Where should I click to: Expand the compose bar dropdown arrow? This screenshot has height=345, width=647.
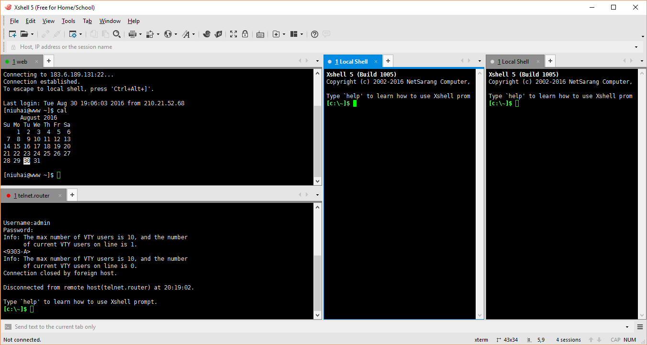click(x=627, y=327)
